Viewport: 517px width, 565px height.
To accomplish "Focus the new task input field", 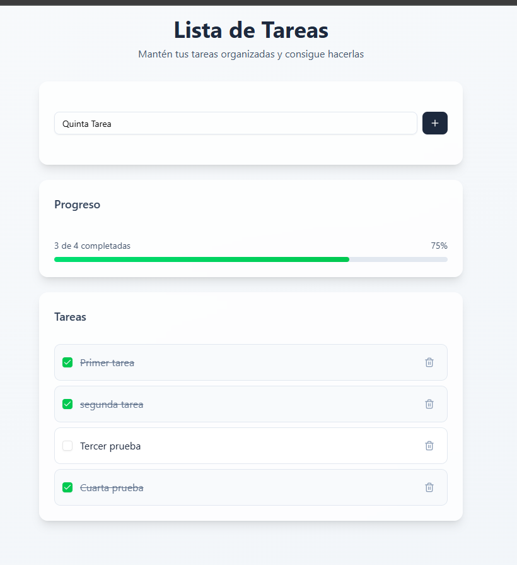I will point(235,123).
